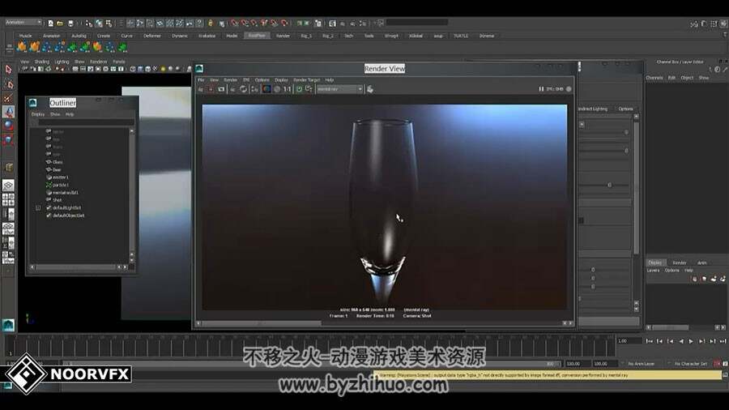The height and width of the screenshot is (410, 729).
Task: Switch to four view layout icon
Action: [x=8, y=200]
